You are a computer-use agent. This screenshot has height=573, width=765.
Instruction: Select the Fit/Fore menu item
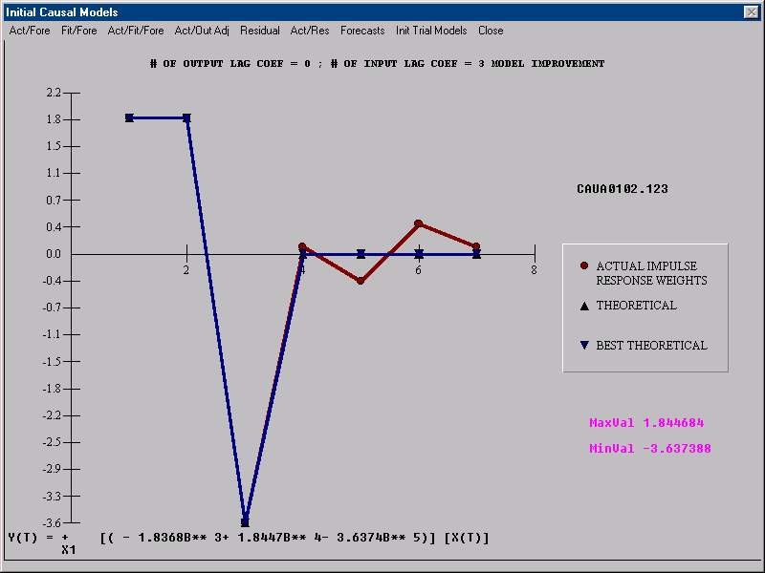click(x=78, y=31)
